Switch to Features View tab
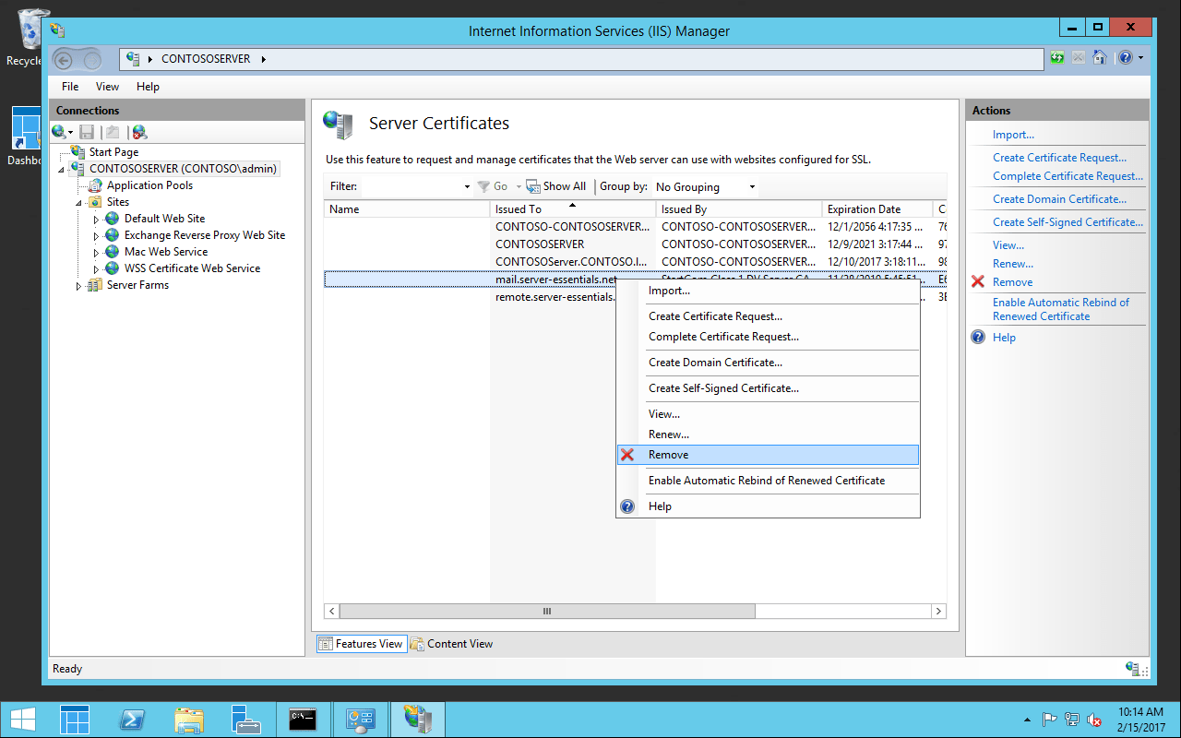The width and height of the screenshot is (1181, 738). pyautogui.click(x=361, y=644)
